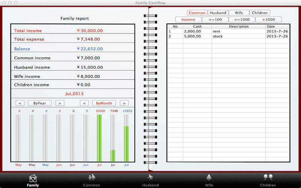
Task: Sort by the No column header
Action: [175, 26]
